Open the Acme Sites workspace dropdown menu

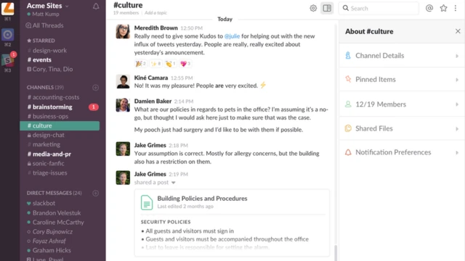coord(47,6)
